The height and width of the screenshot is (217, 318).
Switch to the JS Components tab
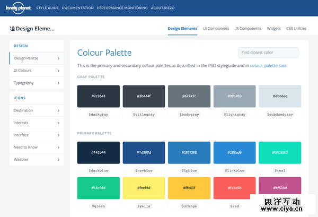click(247, 29)
